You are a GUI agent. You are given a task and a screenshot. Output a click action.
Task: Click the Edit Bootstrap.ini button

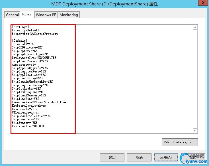point(180,142)
